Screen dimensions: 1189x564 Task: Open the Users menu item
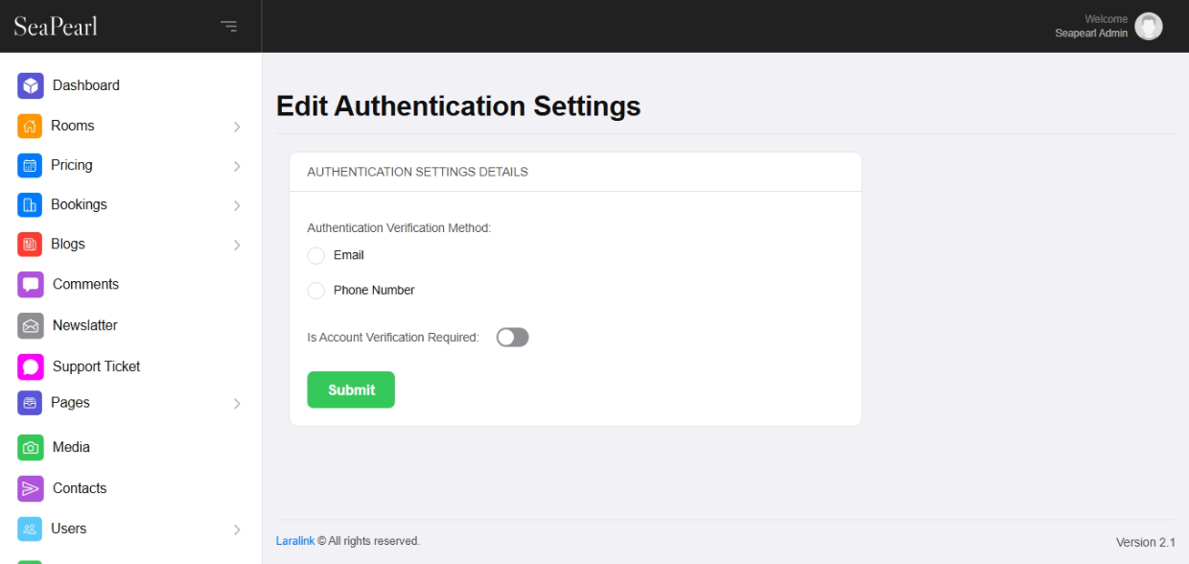pos(69,529)
